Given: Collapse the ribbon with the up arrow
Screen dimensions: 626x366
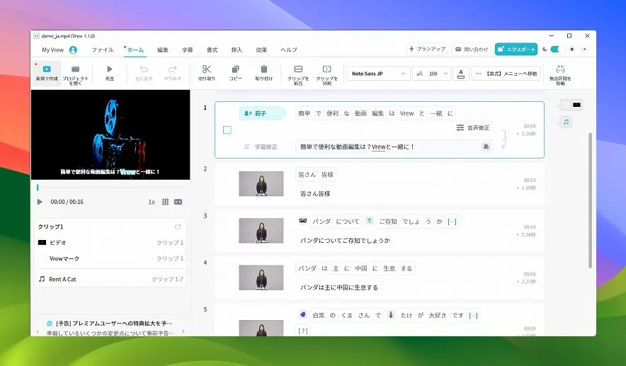Looking at the screenshot, I should tap(584, 49).
